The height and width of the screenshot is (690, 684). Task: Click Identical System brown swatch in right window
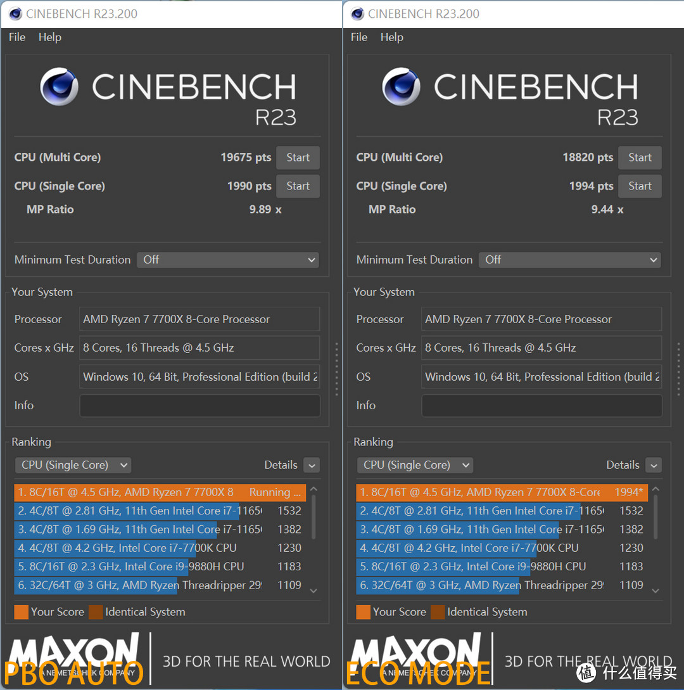tap(438, 612)
